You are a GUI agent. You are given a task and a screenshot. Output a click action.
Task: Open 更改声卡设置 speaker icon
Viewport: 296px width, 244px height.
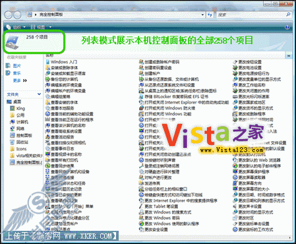point(235,206)
